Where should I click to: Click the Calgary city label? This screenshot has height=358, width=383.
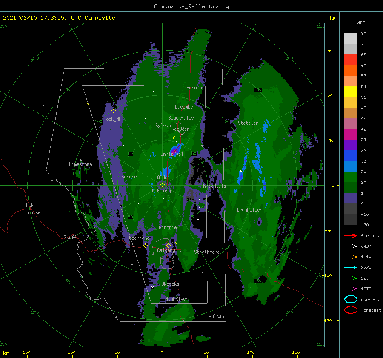coord(166,250)
